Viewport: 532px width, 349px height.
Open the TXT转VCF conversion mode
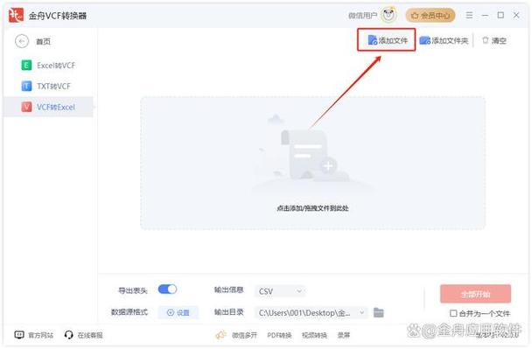48,86
